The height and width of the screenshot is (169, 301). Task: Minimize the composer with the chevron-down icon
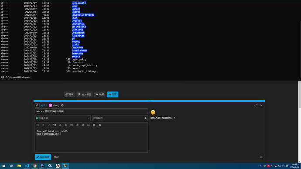tap(261, 105)
